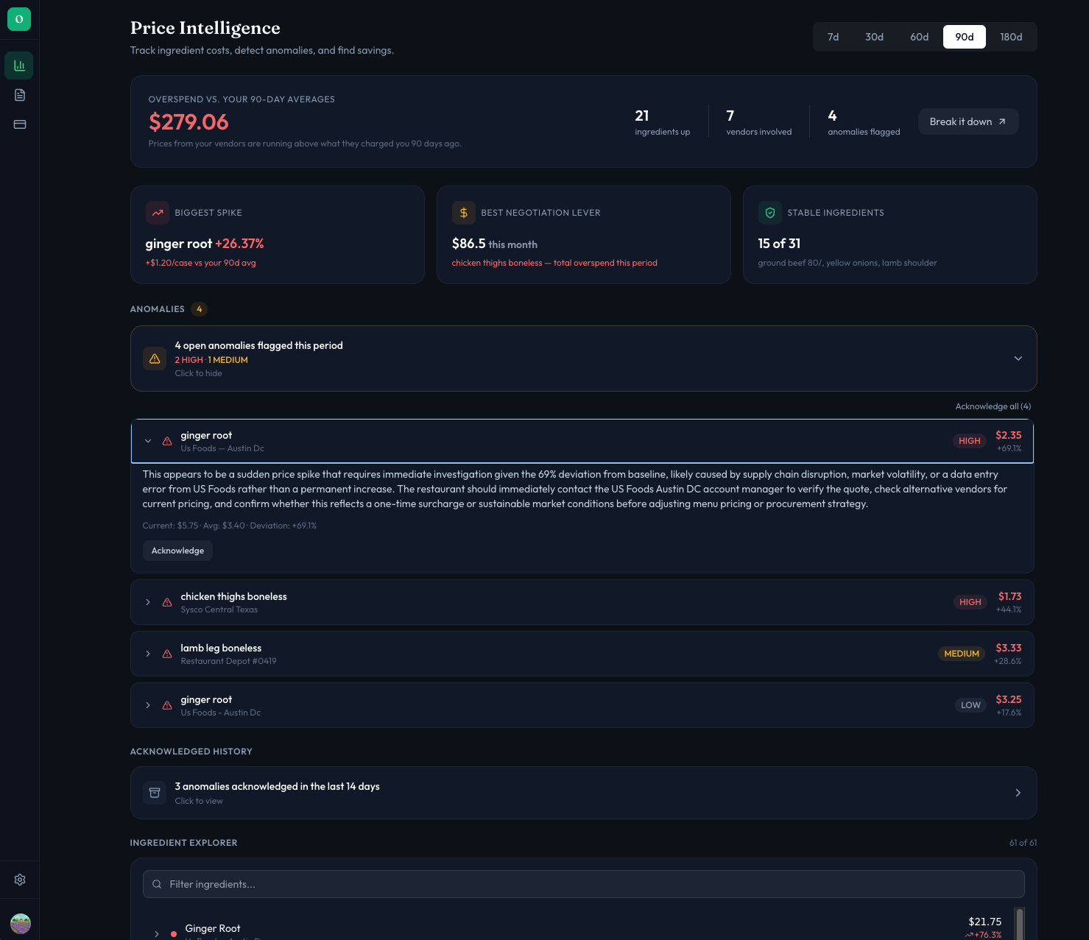This screenshot has width=1089, height=940.
Task: Click the HIGH badge on chicken thighs row
Action: 970,602
